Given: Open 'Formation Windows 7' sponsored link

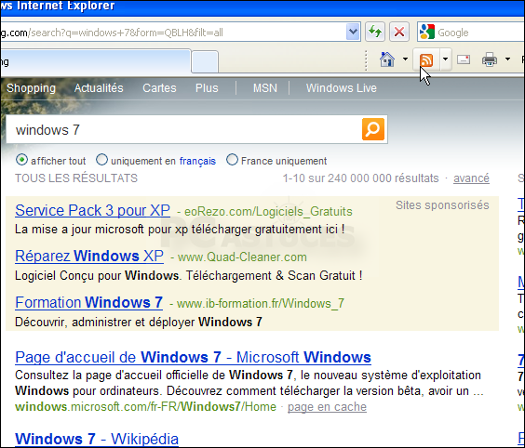Looking at the screenshot, I should click(x=88, y=302).
